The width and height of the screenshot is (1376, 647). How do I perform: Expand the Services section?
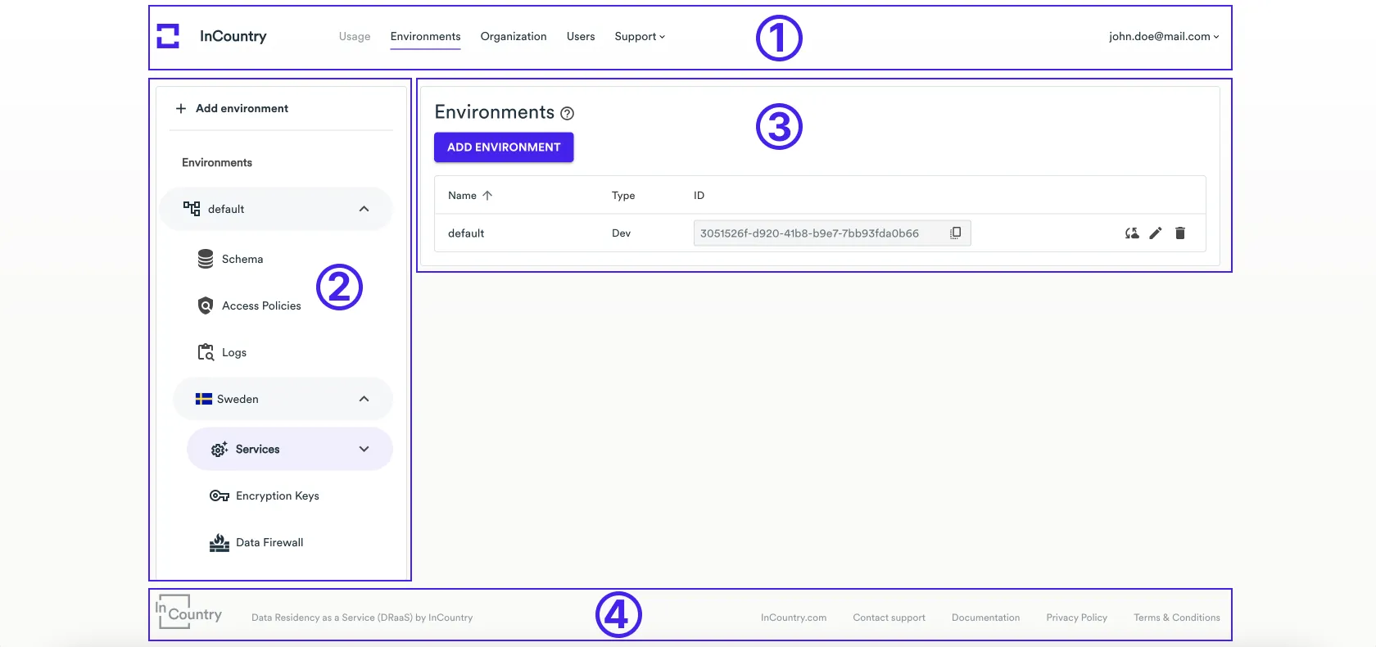click(x=364, y=449)
